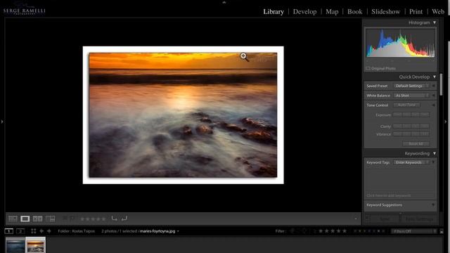This screenshot has height=253, width=450.
Task: Filter by fifth star in filter bar
Action: (345, 231)
